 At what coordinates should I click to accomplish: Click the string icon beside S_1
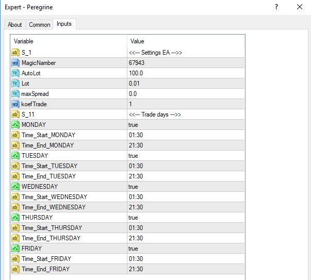15,53
